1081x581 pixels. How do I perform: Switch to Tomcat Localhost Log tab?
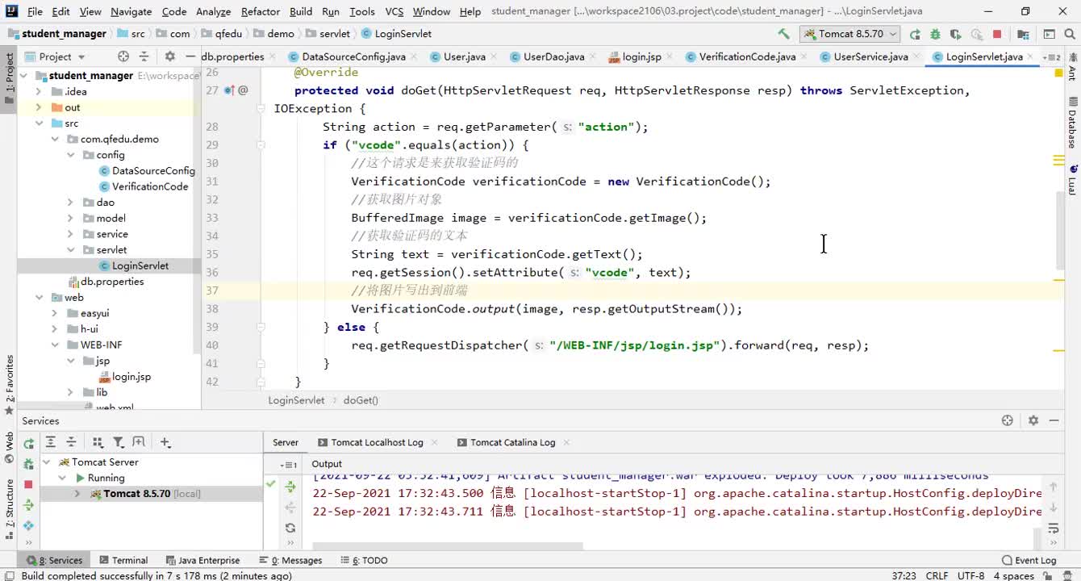click(x=377, y=442)
